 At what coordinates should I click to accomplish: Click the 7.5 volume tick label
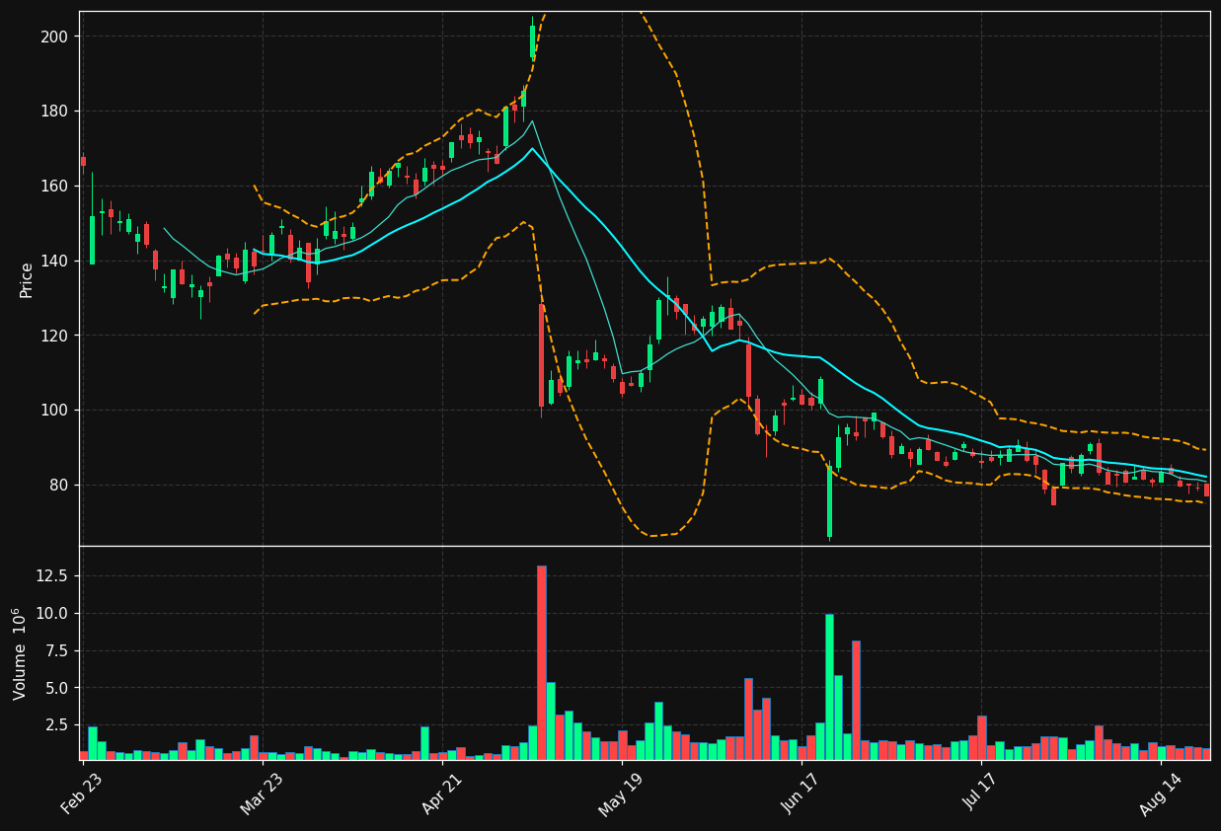pos(56,650)
